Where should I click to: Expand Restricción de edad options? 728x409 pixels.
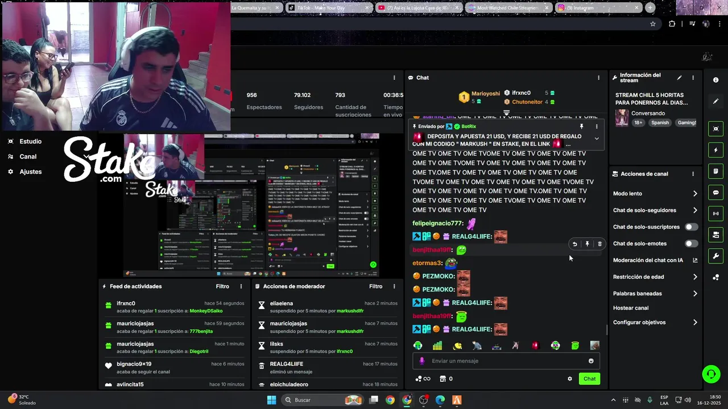695,277
